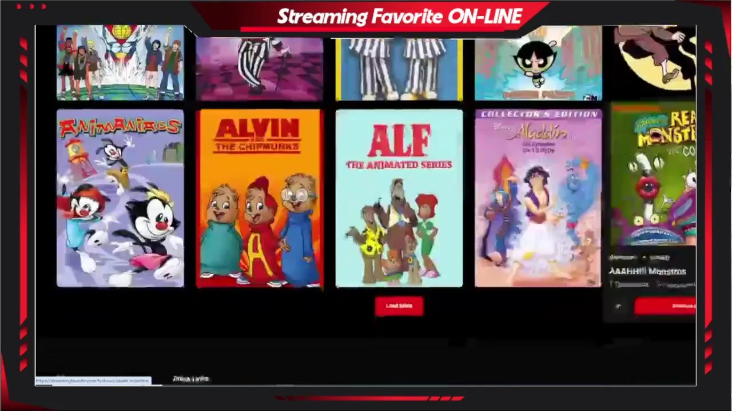Open the Powerpuff Girls poster
Screen dimensions: 732x411
538,63
